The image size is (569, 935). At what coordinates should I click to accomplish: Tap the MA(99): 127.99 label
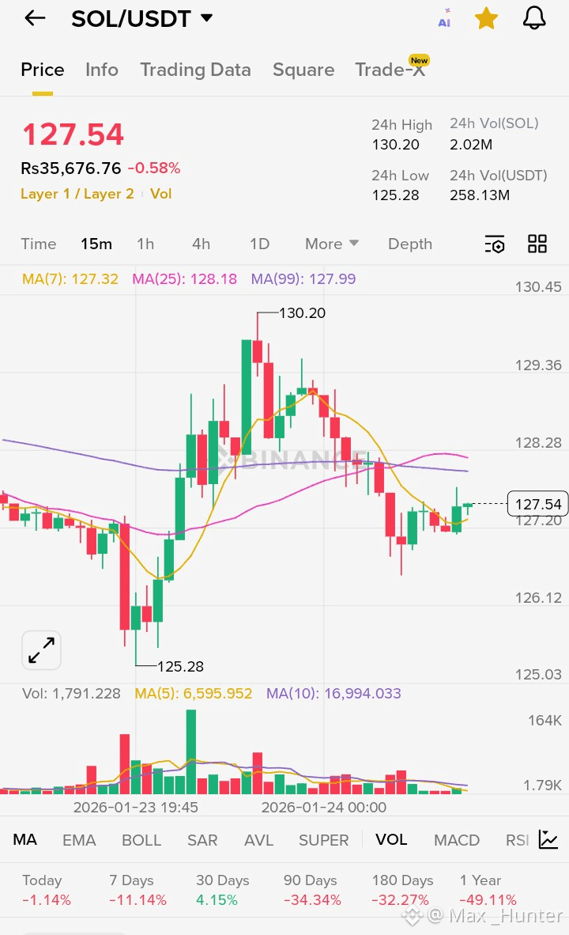click(x=303, y=278)
